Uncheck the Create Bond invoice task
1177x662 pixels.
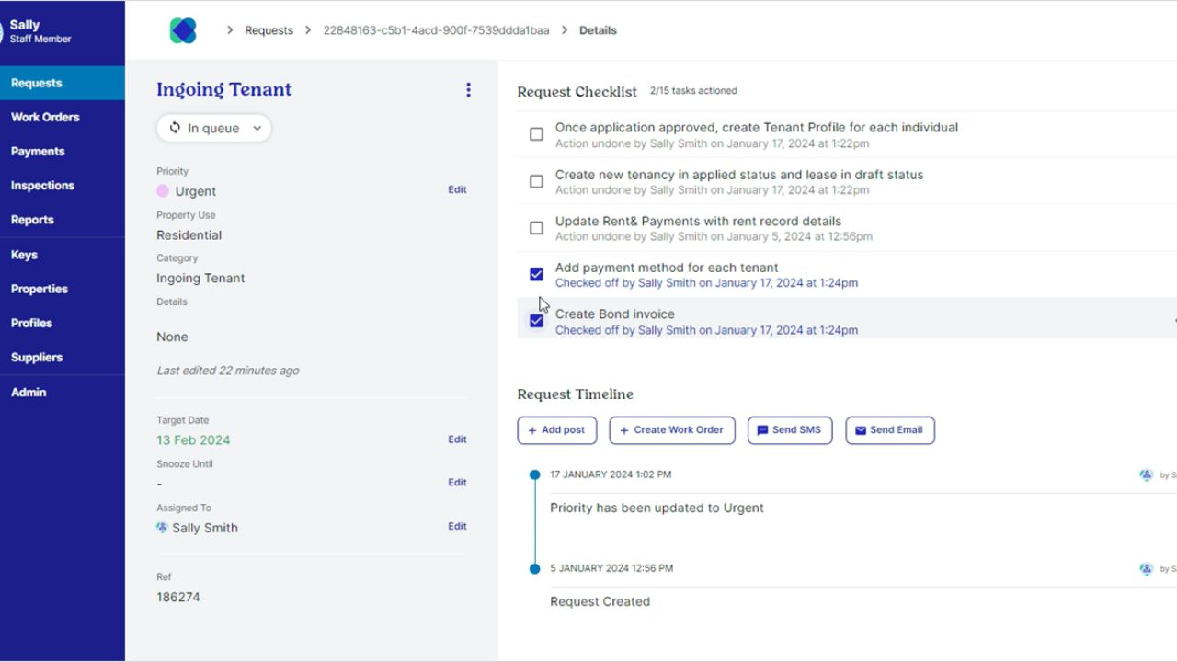point(536,321)
